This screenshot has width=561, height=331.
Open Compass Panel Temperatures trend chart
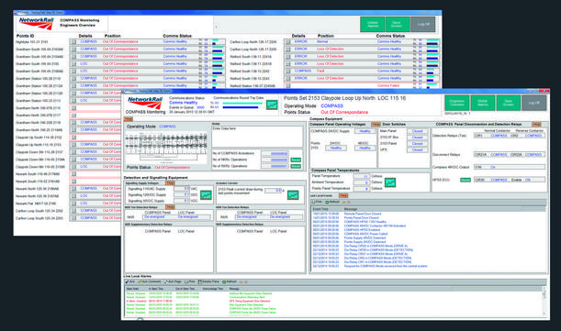[390, 182]
